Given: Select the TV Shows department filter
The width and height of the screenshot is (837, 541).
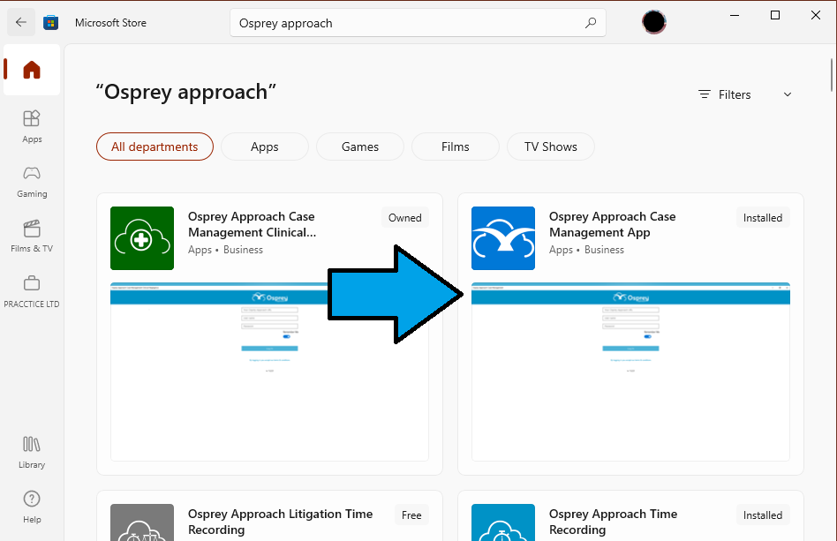Looking at the screenshot, I should coord(551,147).
